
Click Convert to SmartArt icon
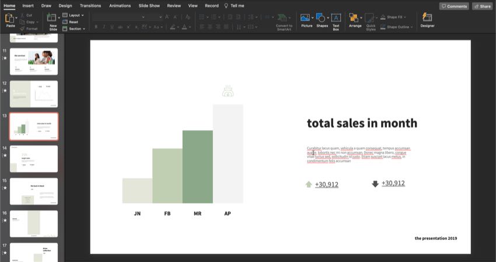click(x=282, y=18)
